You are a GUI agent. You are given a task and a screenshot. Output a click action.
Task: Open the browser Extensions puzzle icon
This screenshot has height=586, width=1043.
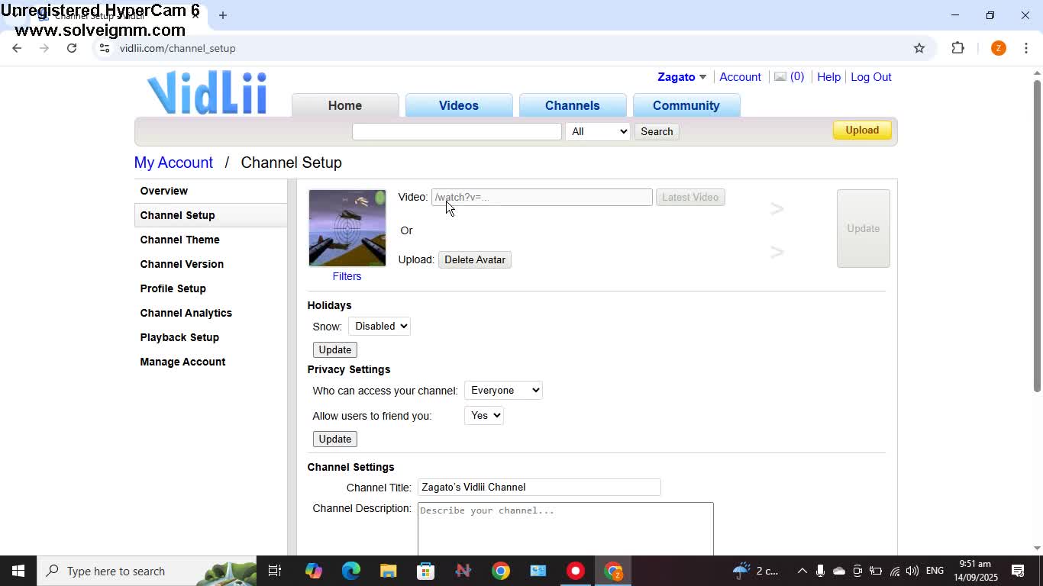[957, 48]
